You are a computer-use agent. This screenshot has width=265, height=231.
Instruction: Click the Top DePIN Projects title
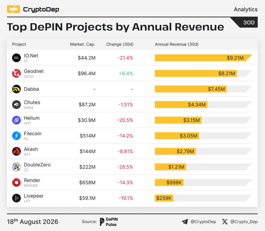coord(115,27)
